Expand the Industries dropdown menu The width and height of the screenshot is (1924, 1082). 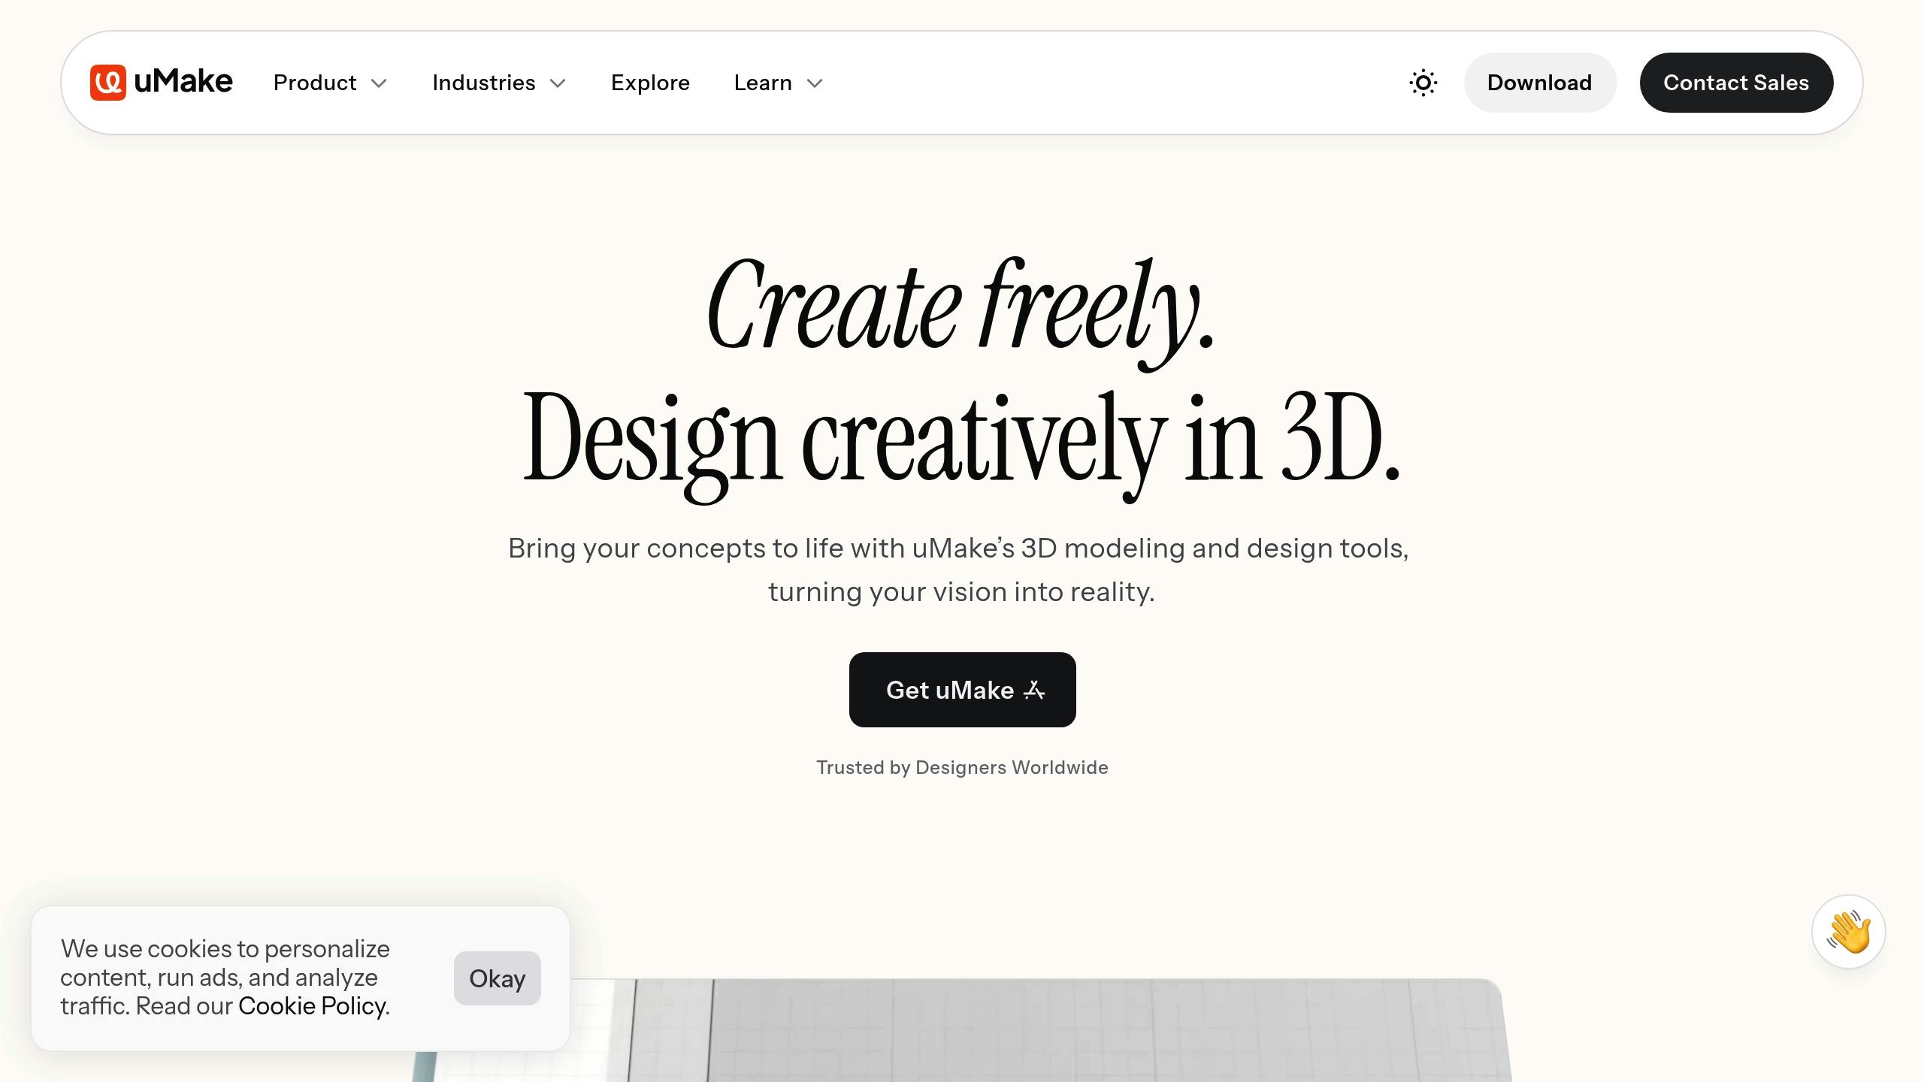pos(500,82)
